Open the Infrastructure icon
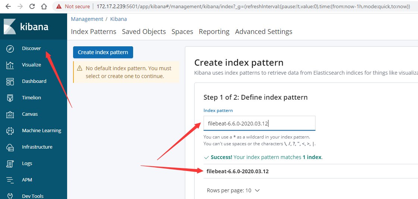418x199 pixels. tap(10, 147)
